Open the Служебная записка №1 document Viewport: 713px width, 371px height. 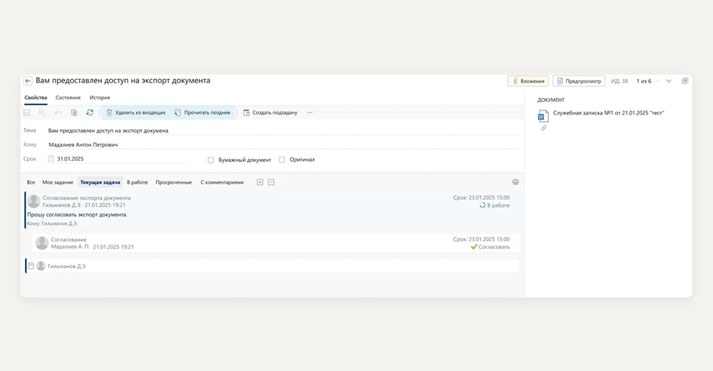608,113
